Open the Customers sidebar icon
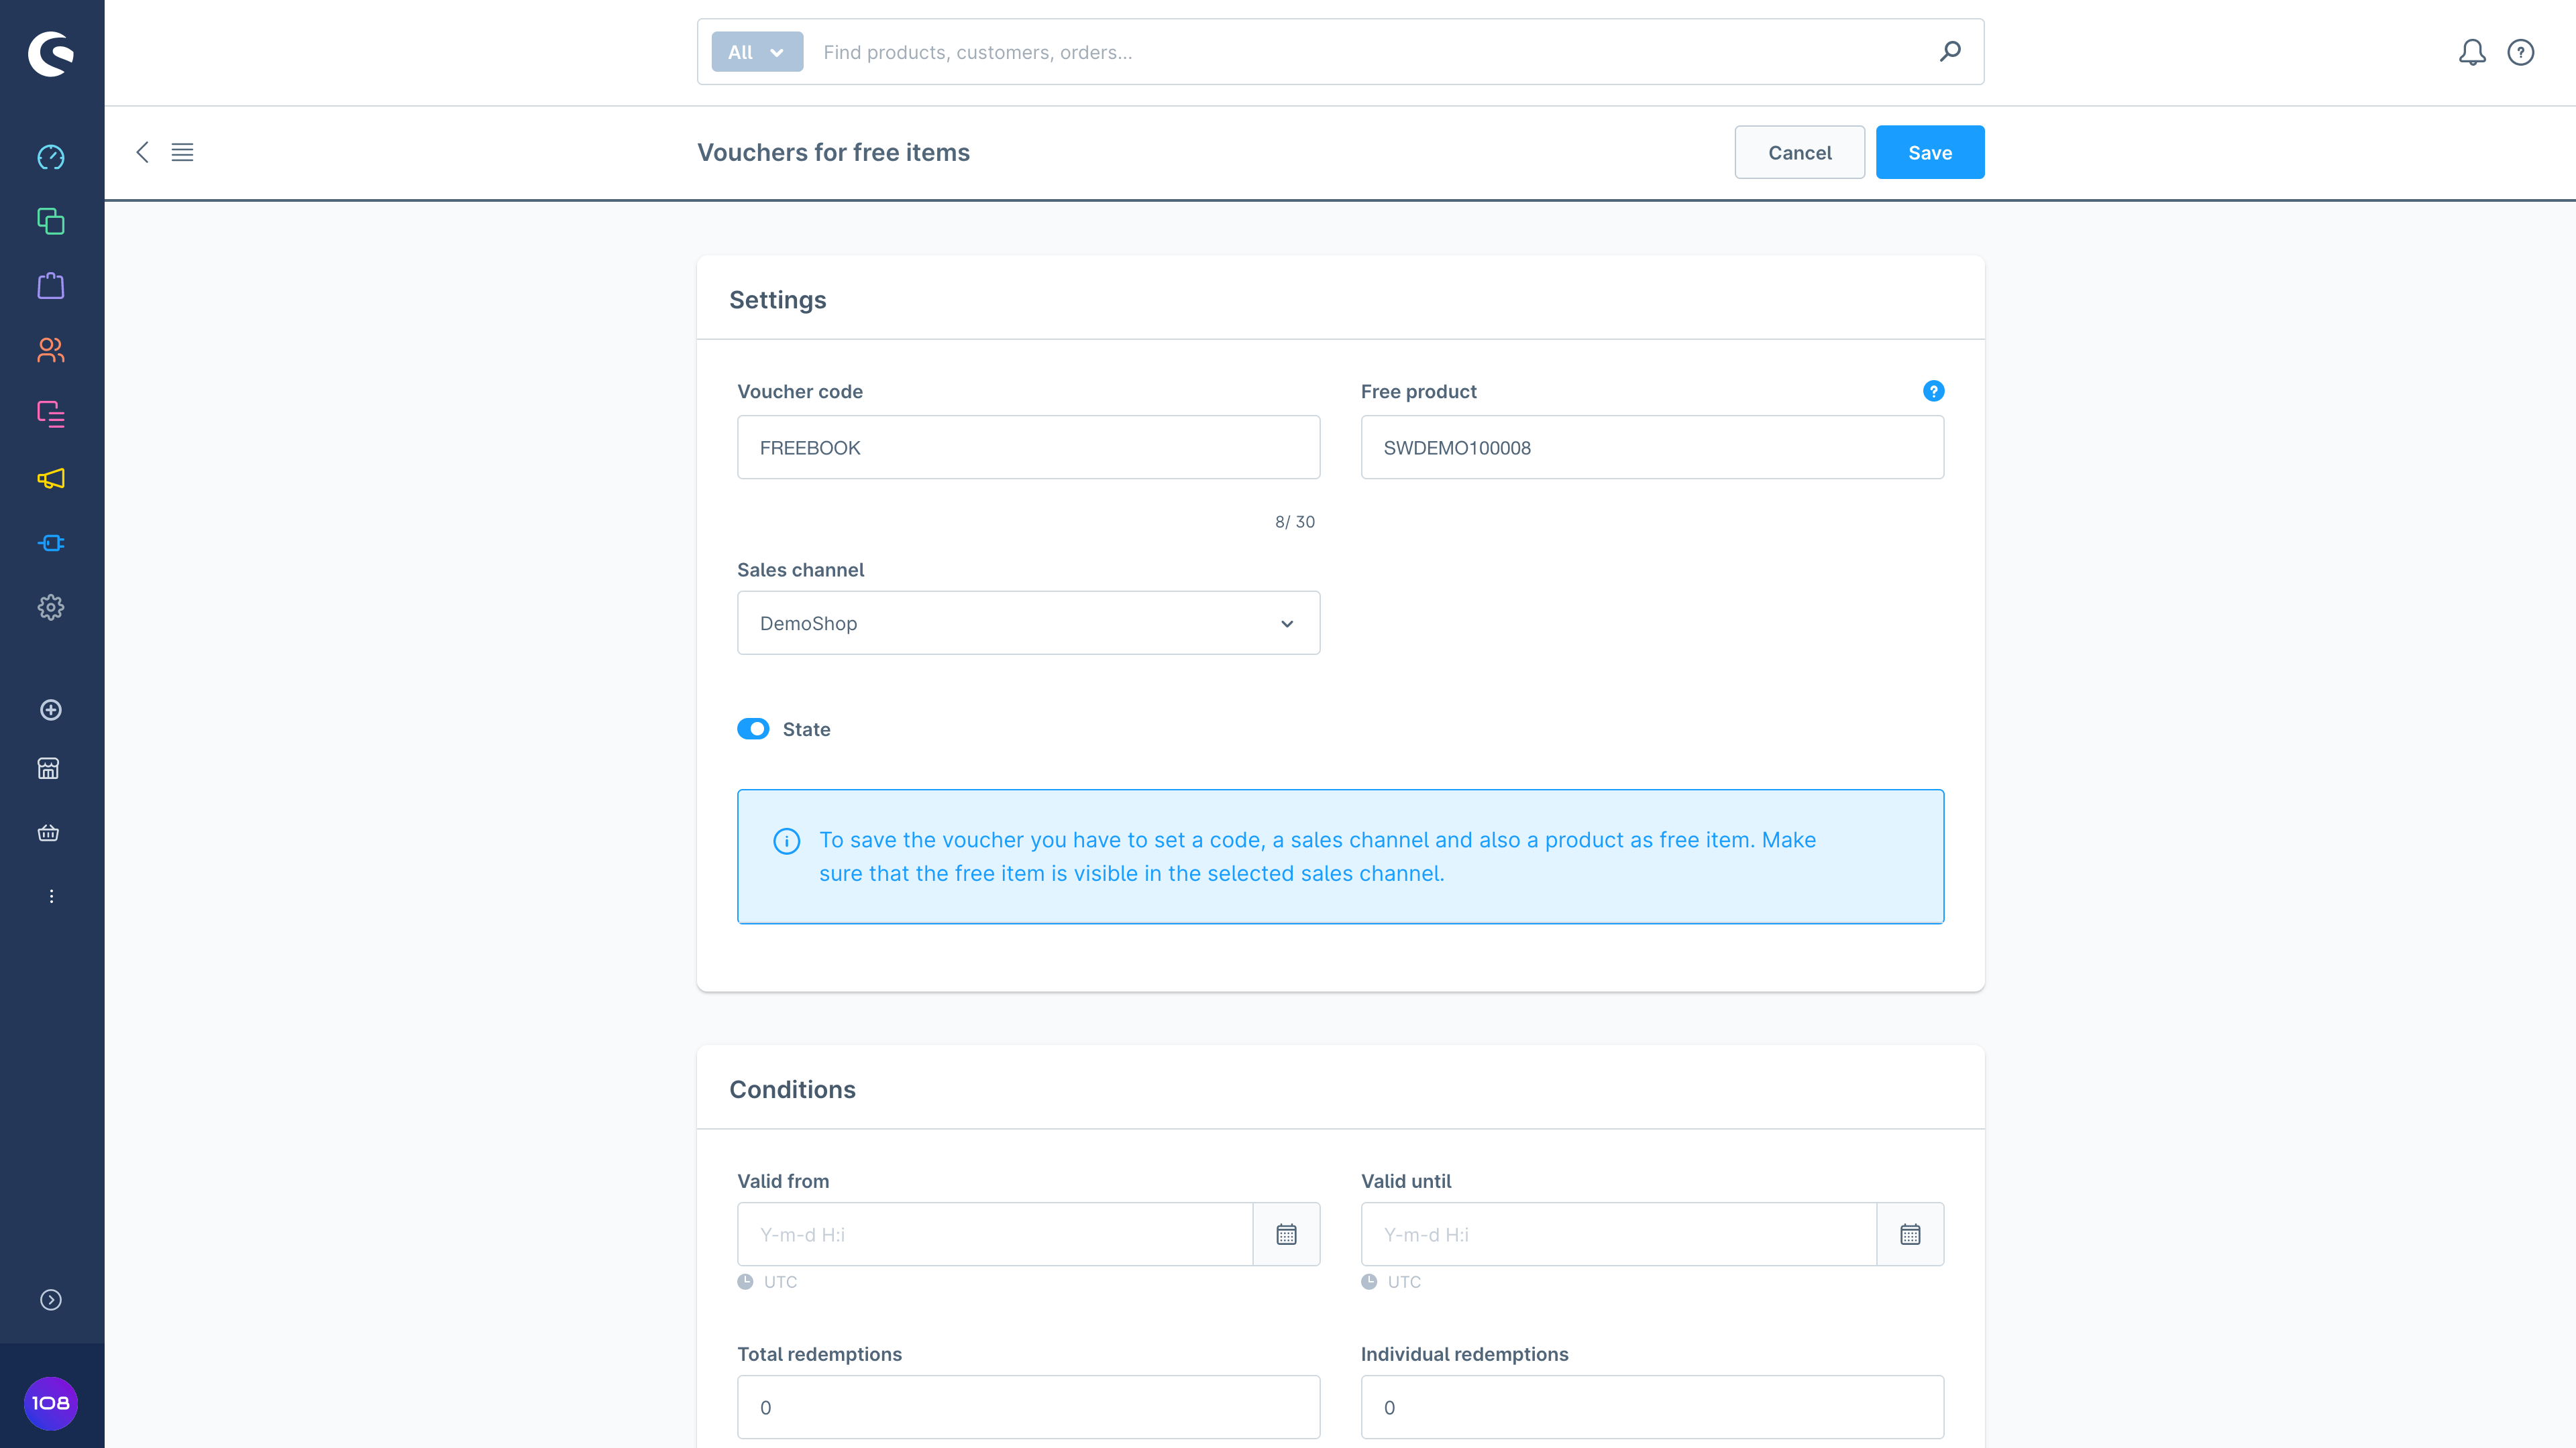The width and height of the screenshot is (2576, 1448). (x=51, y=350)
